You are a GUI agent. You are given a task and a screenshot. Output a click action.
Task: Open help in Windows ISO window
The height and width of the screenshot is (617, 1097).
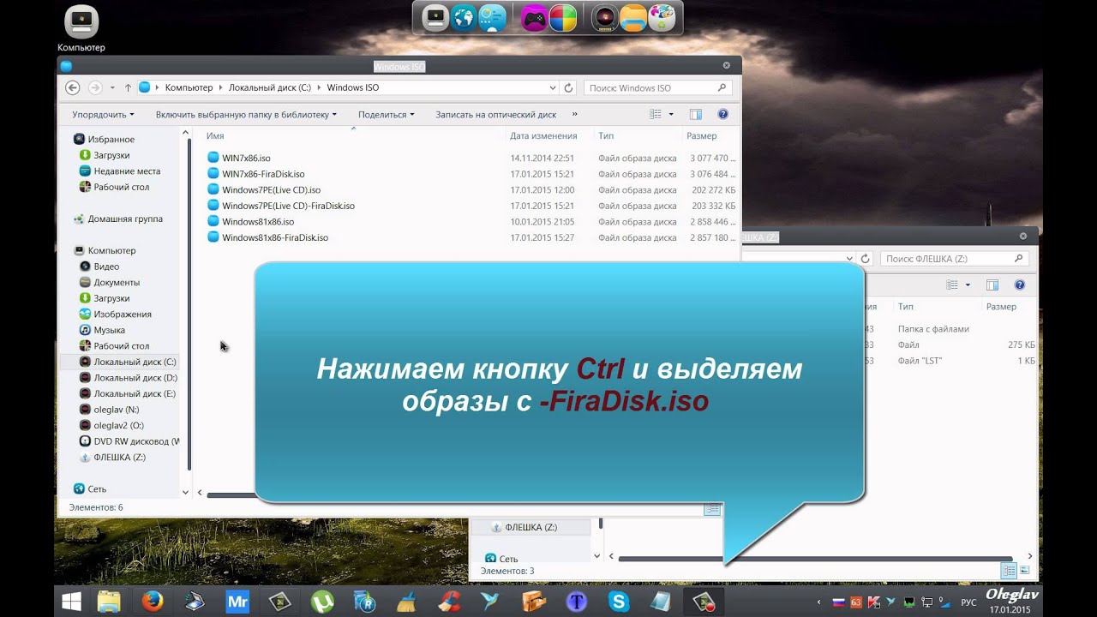[722, 114]
